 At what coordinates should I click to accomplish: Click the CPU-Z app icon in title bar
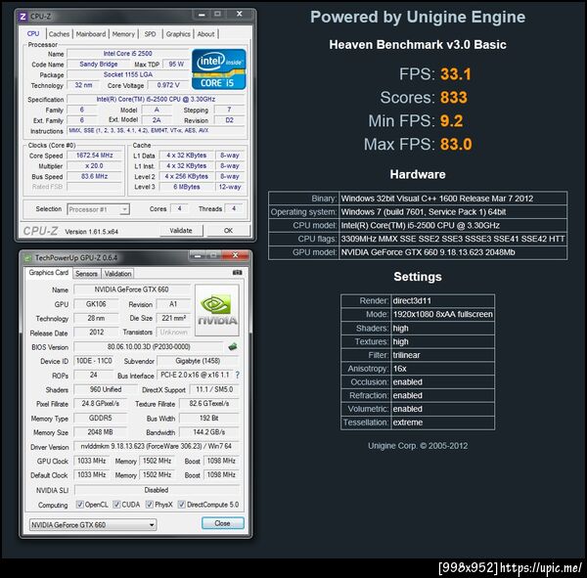(x=23, y=17)
